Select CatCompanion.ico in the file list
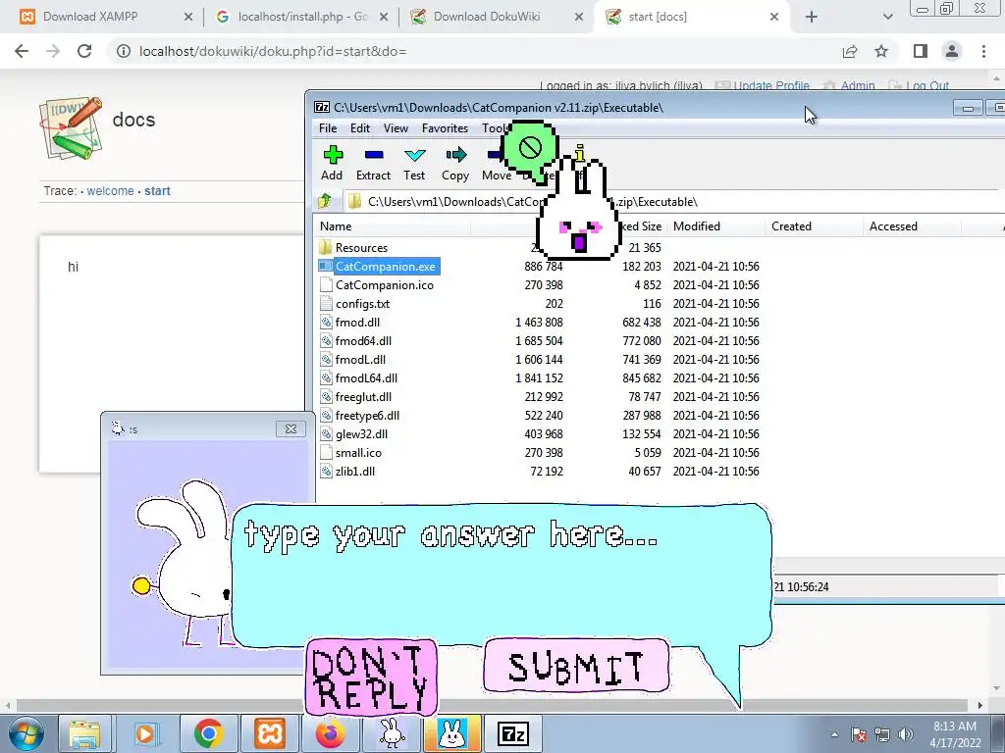The width and height of the screenshot is (1005, 753). point(384,285)
